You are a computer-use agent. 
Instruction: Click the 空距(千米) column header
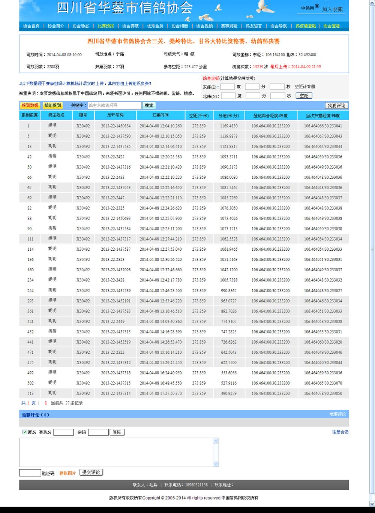pos(199,115)
